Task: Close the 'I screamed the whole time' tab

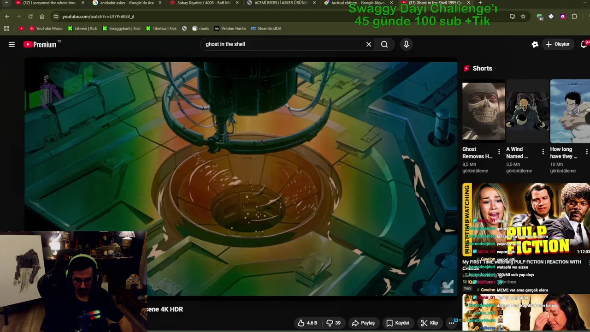Action: tap(83, 3)
